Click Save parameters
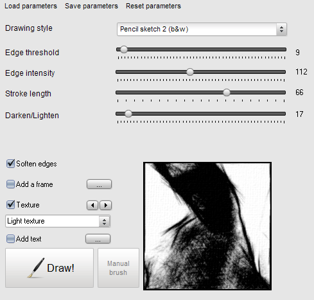Image resolution: width=314 pixels, height=300 pixels. (91, 6)
